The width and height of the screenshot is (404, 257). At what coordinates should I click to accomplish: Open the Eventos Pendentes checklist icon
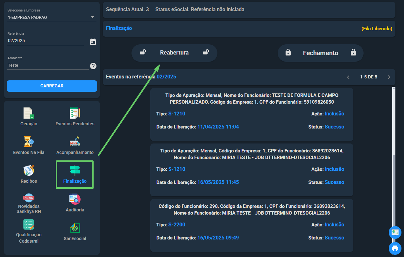pos(75,113)
